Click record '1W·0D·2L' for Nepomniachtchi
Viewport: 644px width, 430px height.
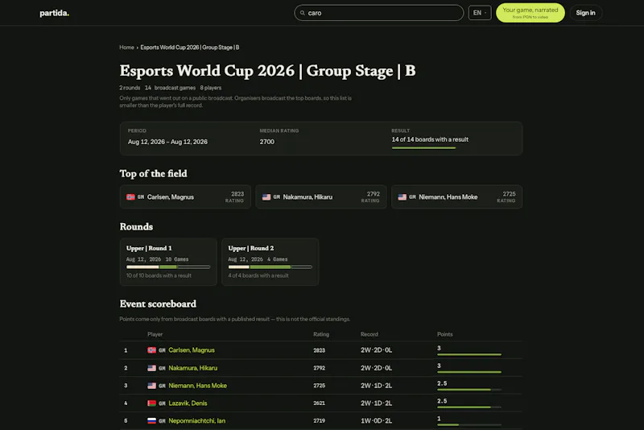pyautogui.click(x=376, y=421)
